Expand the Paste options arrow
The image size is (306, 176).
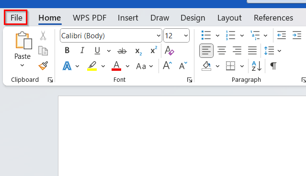22,66
